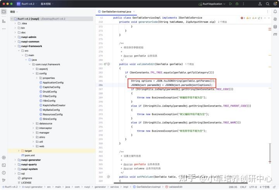279x190 pixels.
Task: Click CRLF line separator in status bar
Action: point(242,187)
